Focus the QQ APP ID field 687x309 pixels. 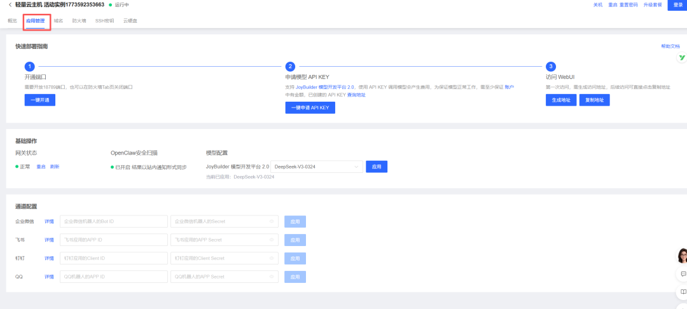[114, 277]
